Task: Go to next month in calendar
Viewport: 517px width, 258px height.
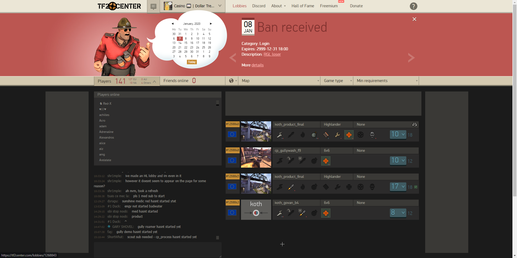Action: coord(211,24)
